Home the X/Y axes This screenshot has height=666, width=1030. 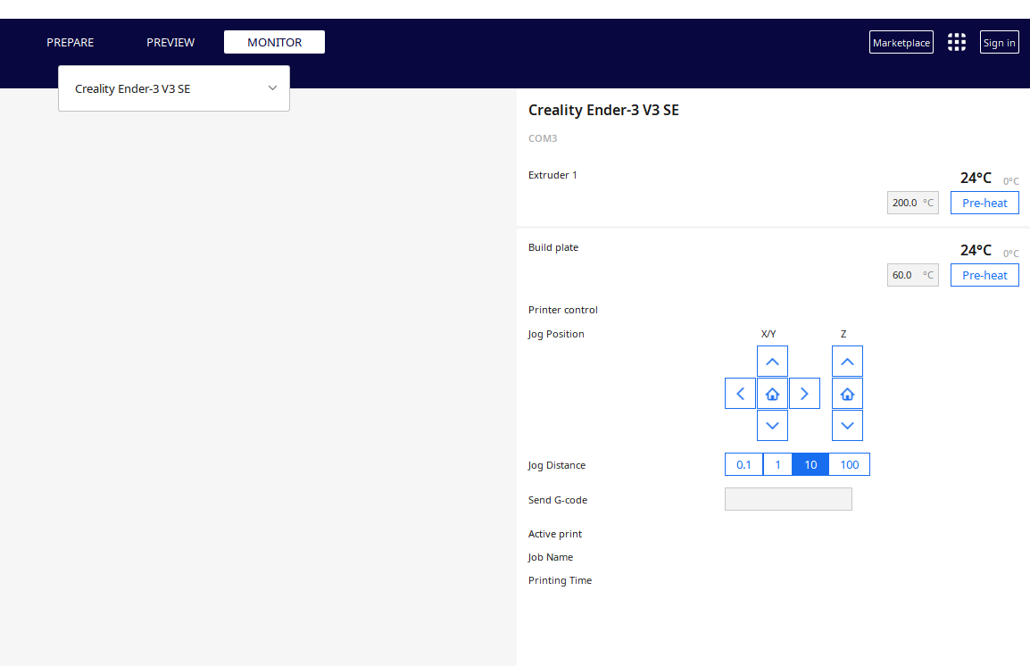(772, 394)
